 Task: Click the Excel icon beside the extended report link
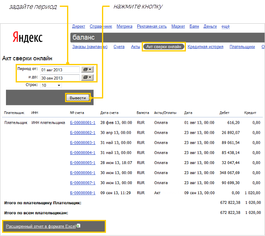pyautogui.click(x=78, y=226)
